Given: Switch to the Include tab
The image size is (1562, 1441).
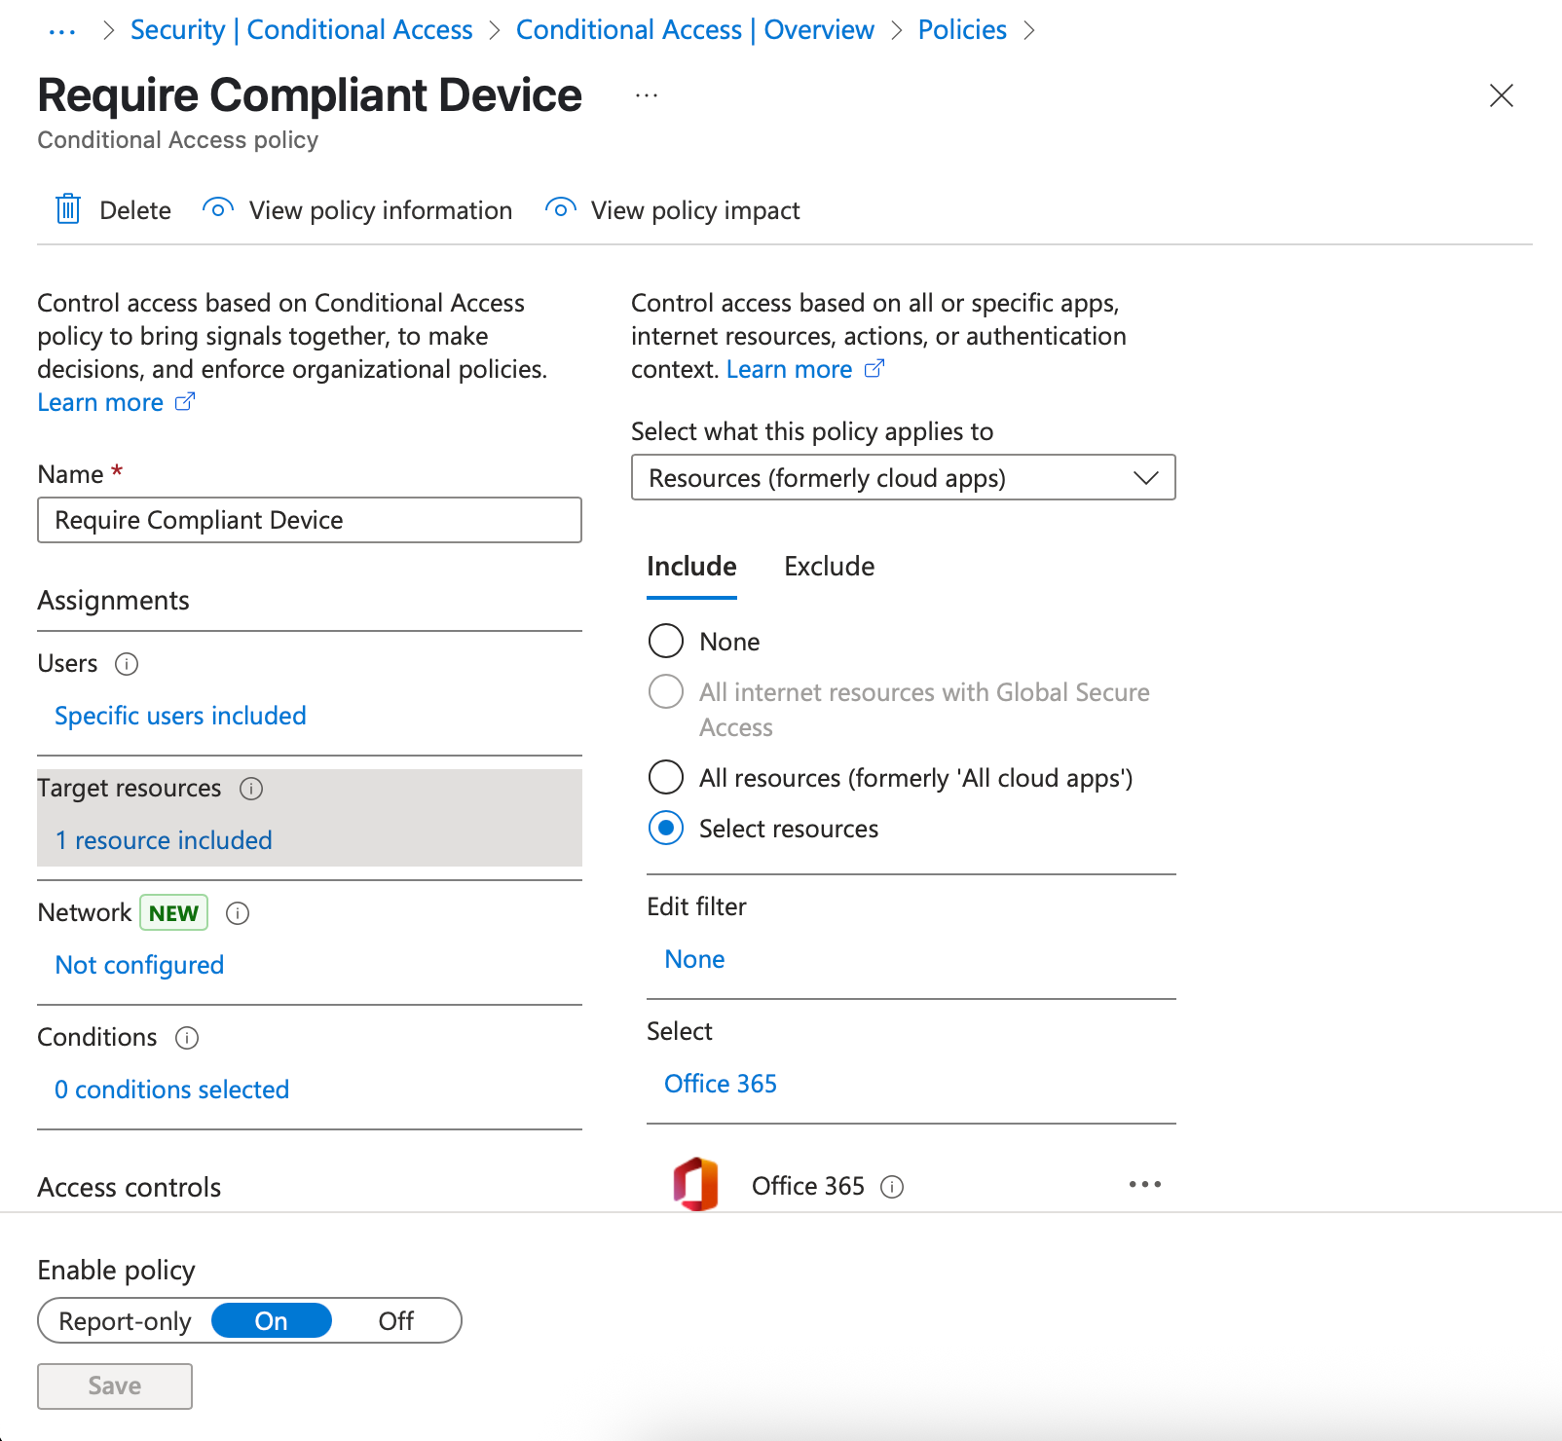Looking at the screenshot, I should [691, 567].
